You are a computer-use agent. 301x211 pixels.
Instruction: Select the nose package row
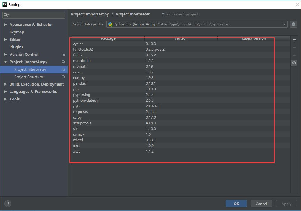point(181,72)
